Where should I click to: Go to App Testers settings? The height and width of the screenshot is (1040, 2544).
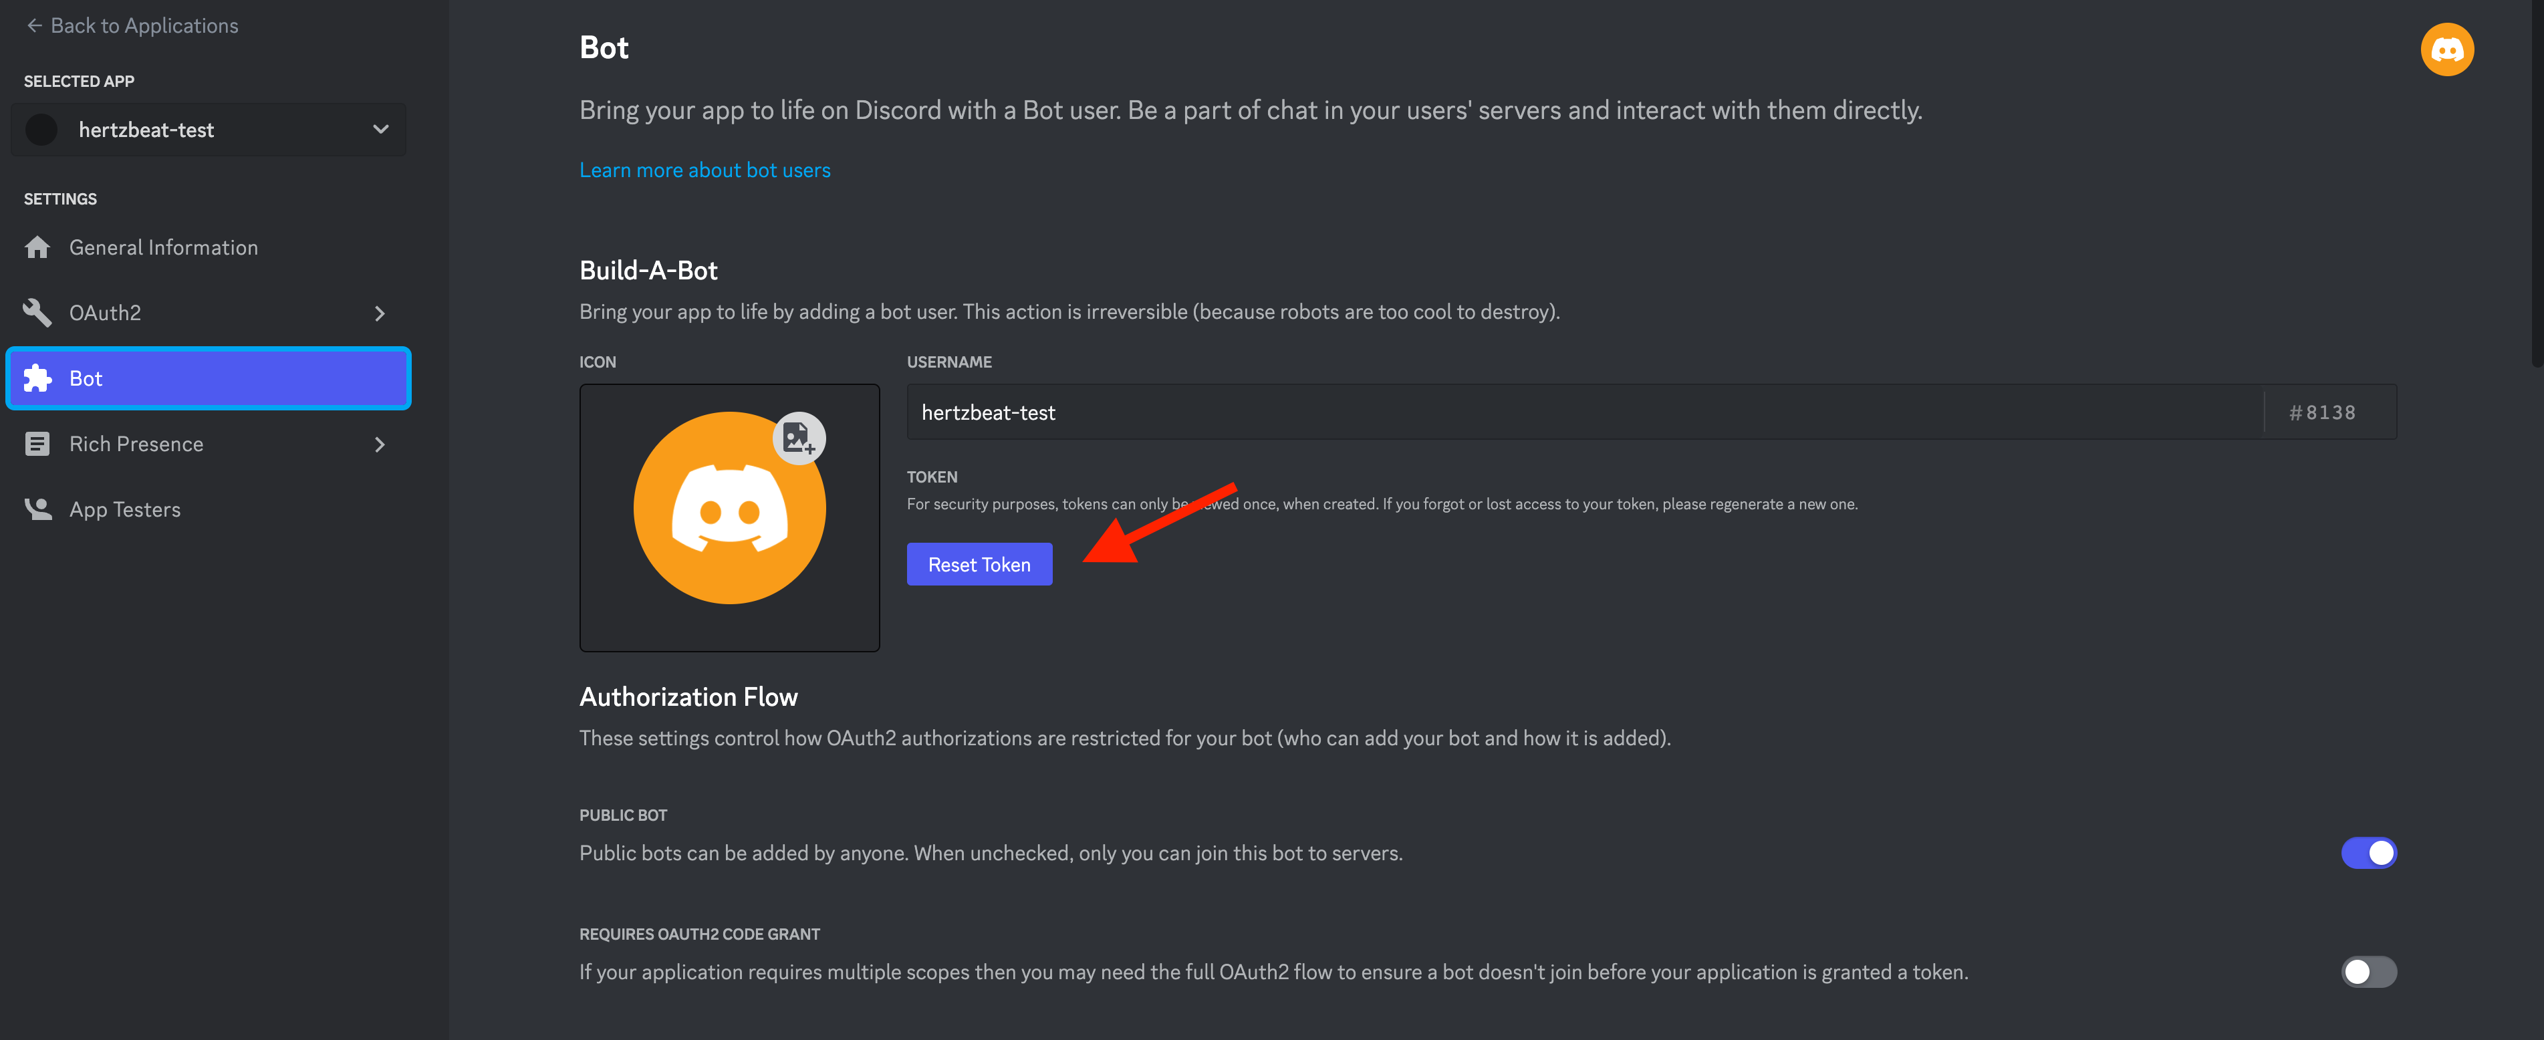tap(124, 509)
